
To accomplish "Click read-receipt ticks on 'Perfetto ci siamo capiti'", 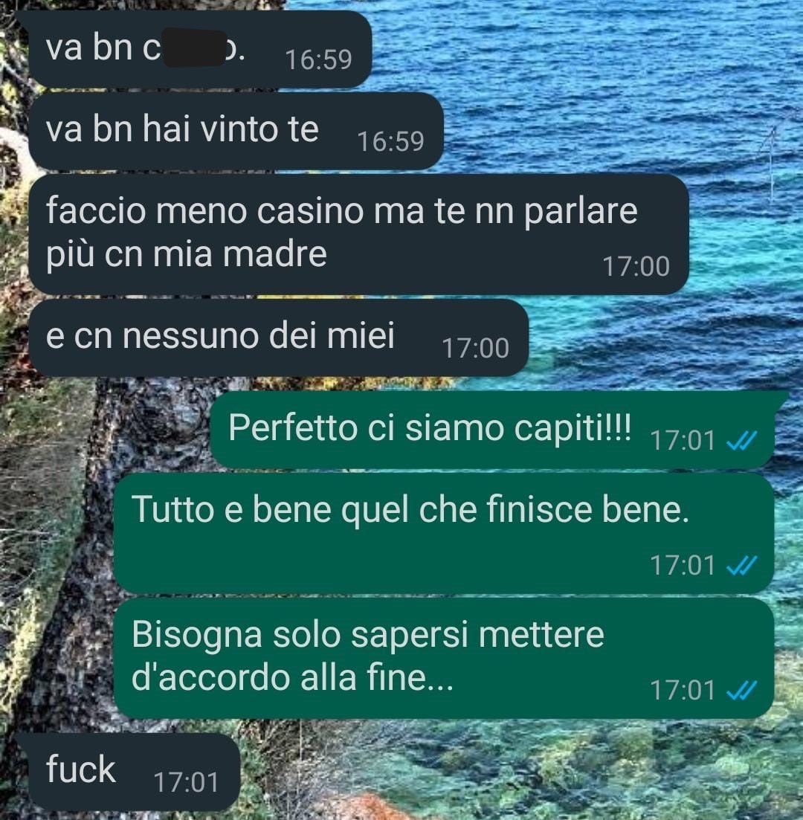I will 742,441.
